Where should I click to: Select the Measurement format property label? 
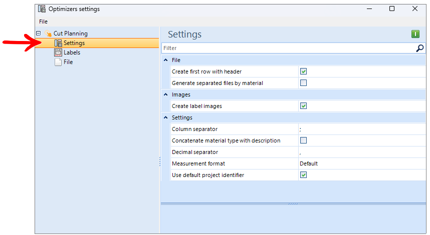tap(198, 163)
